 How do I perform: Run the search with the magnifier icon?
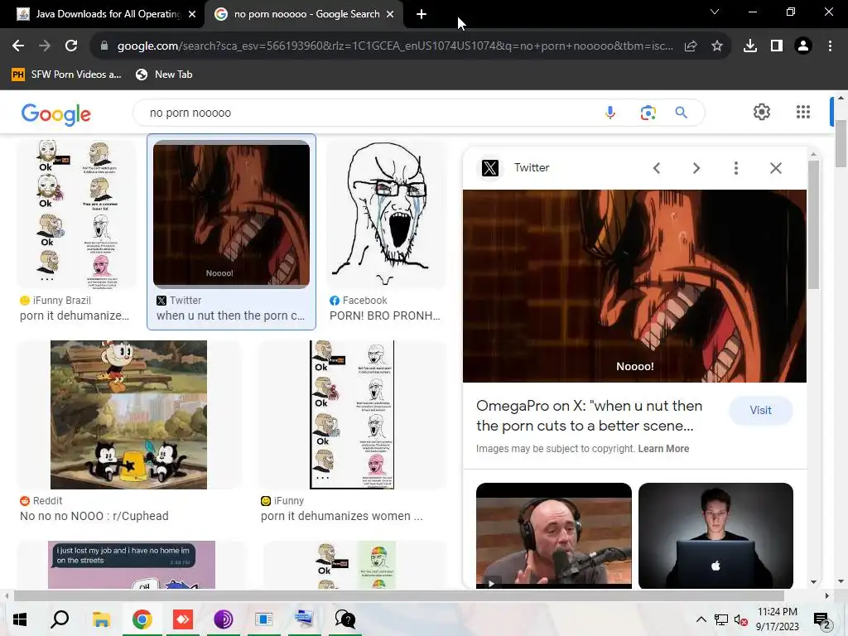[x=681, y=113]
